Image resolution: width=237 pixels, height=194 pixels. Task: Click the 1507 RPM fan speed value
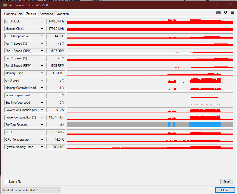coord(56,51)
